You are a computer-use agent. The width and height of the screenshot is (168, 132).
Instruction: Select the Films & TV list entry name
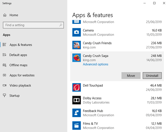point(90,124)
